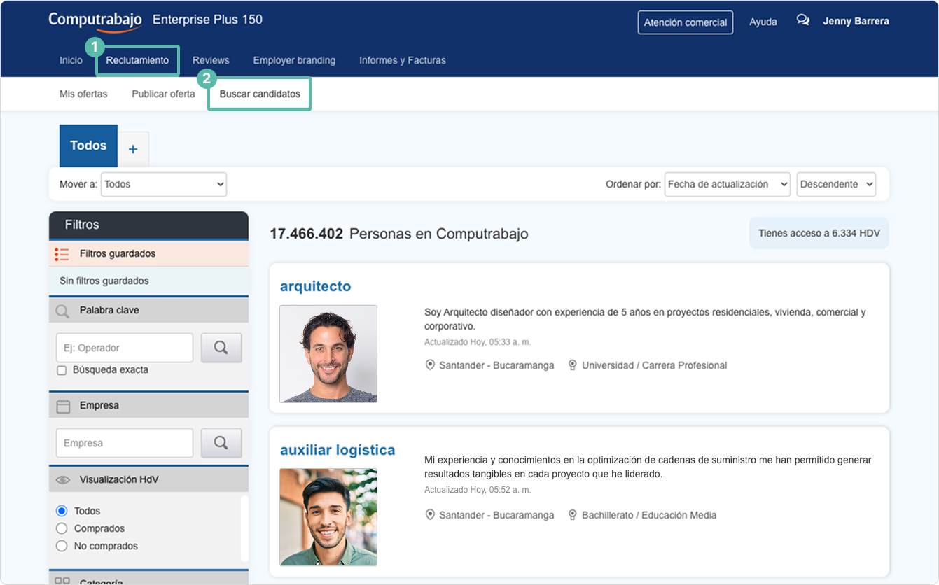Click the filter panel scrollbar
Viewport: 939px width, 585px height.
point(244,528)
